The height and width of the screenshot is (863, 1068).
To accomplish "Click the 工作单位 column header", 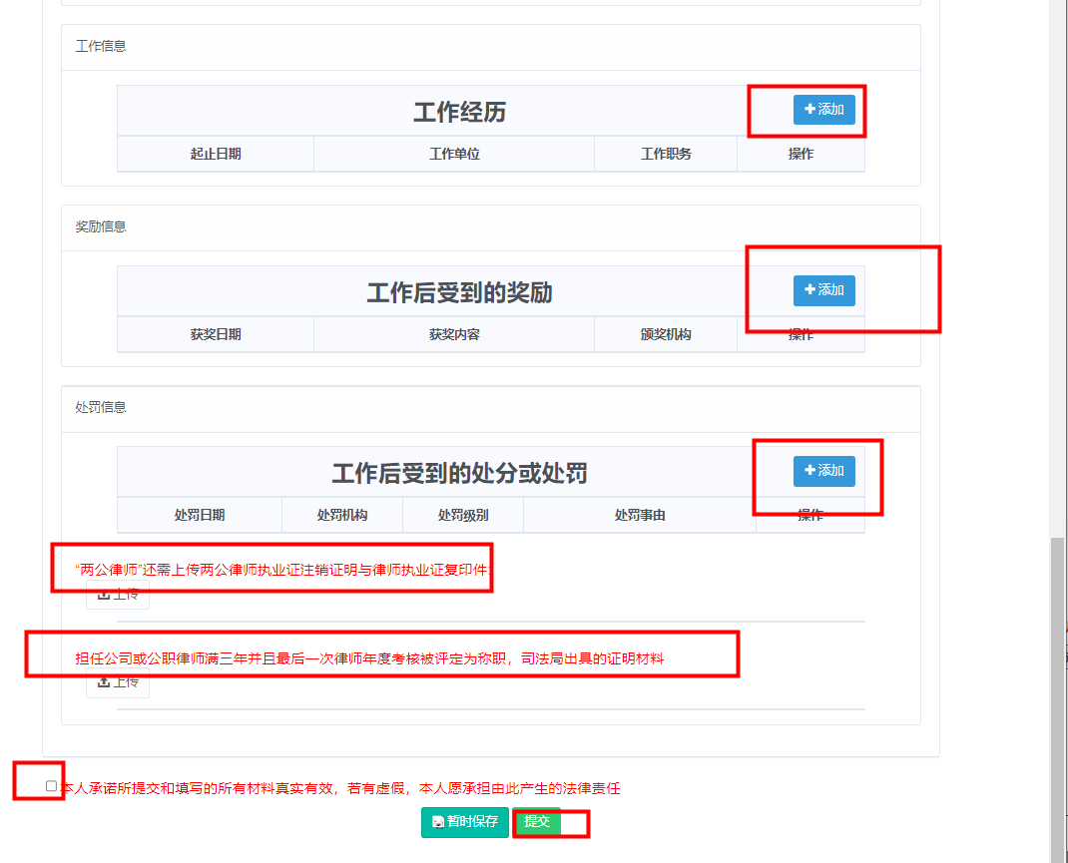I will pyautogui.click(x=454, y=154).
